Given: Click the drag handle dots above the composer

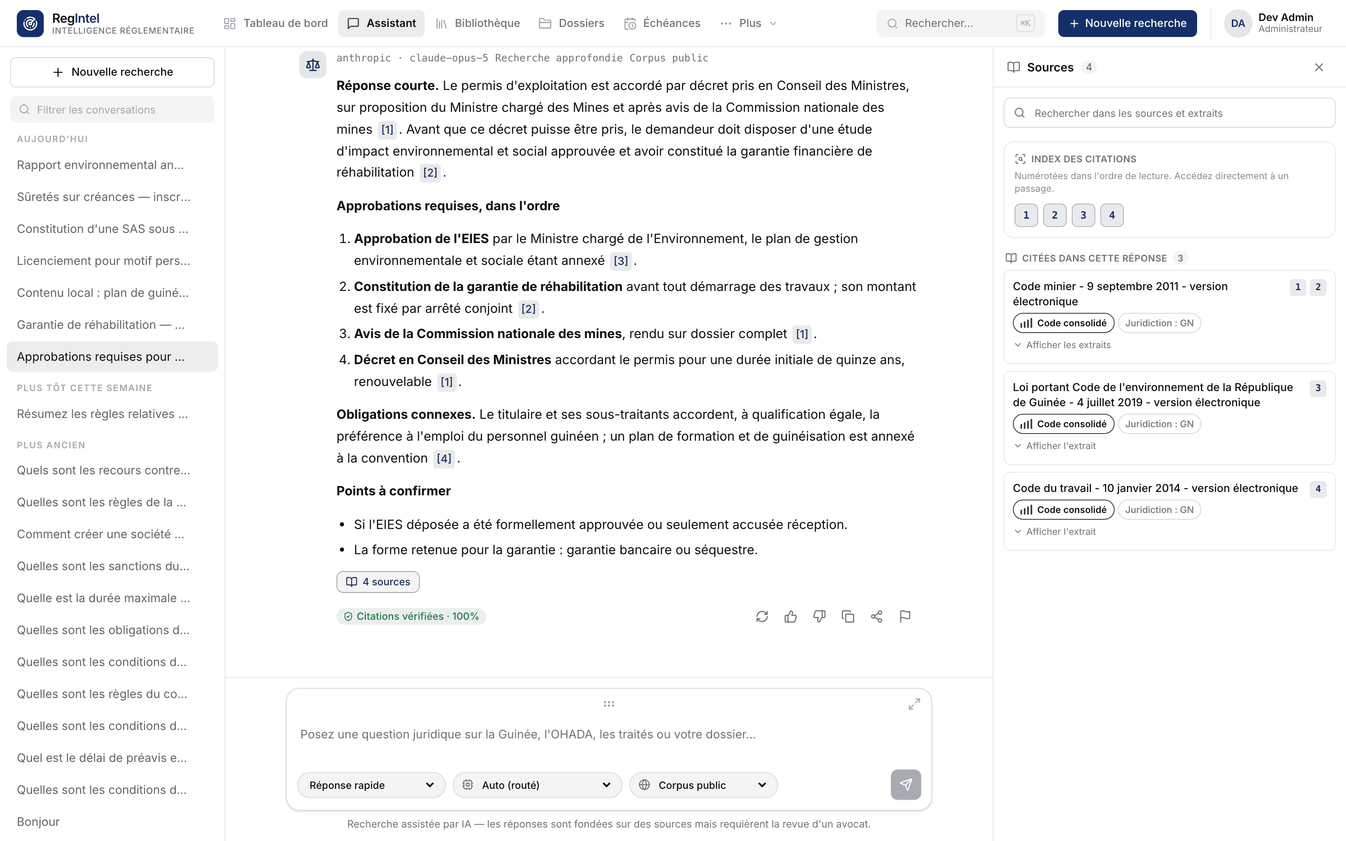Looking at the screenshot, I should 609,703.
